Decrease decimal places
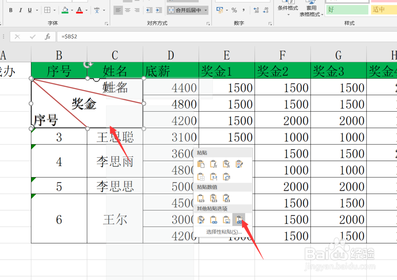397x280 pixels. [x=266, y=10]
